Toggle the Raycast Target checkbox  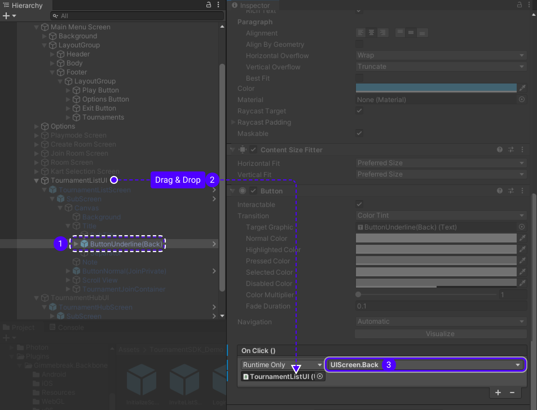pyautogui.click(x=359, y=111)
